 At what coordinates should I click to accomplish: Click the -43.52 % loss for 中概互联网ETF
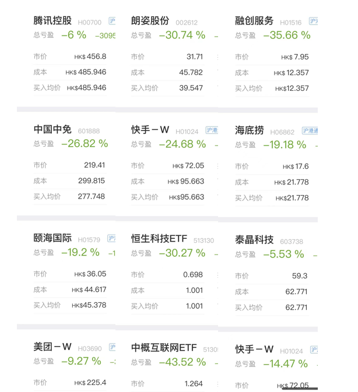click(x=182, y=362)
